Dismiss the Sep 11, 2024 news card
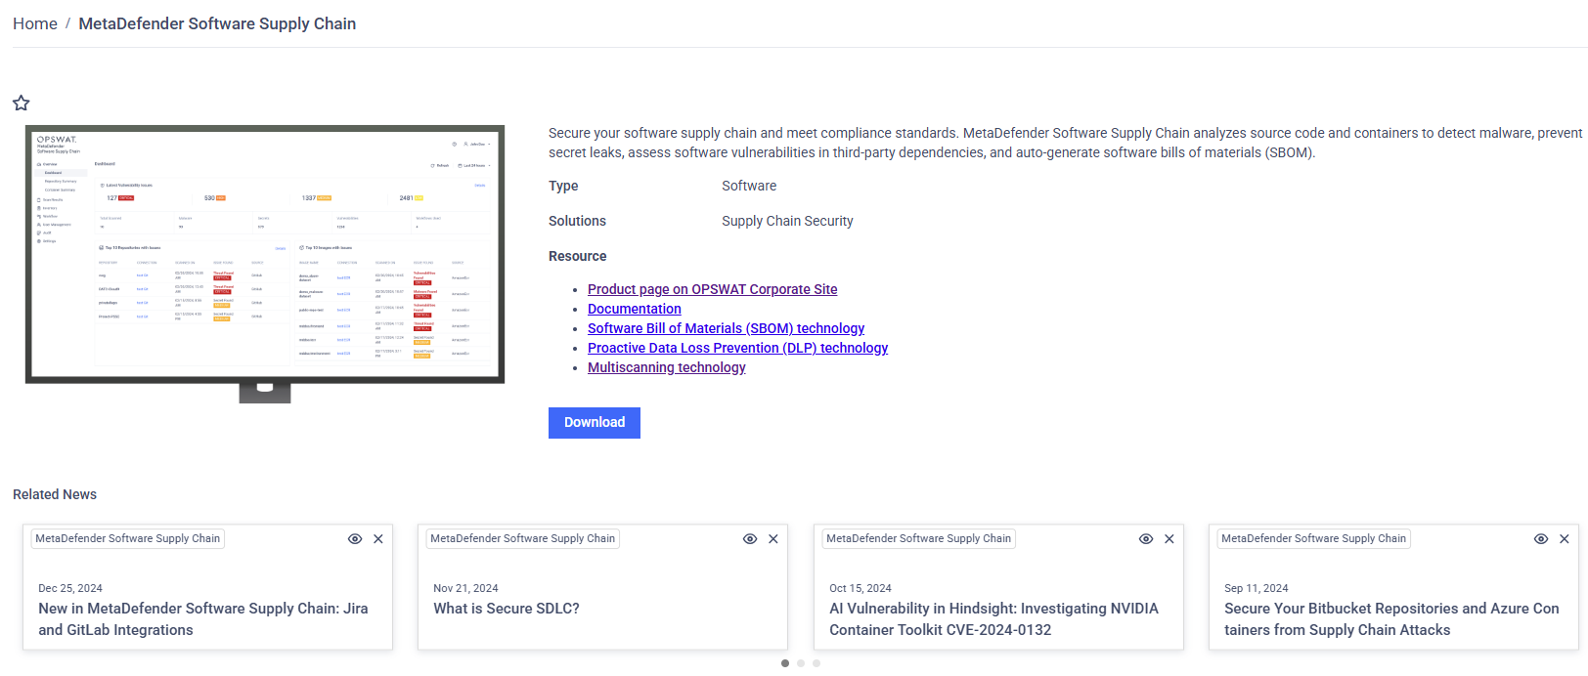 (x=1565, y=539)
